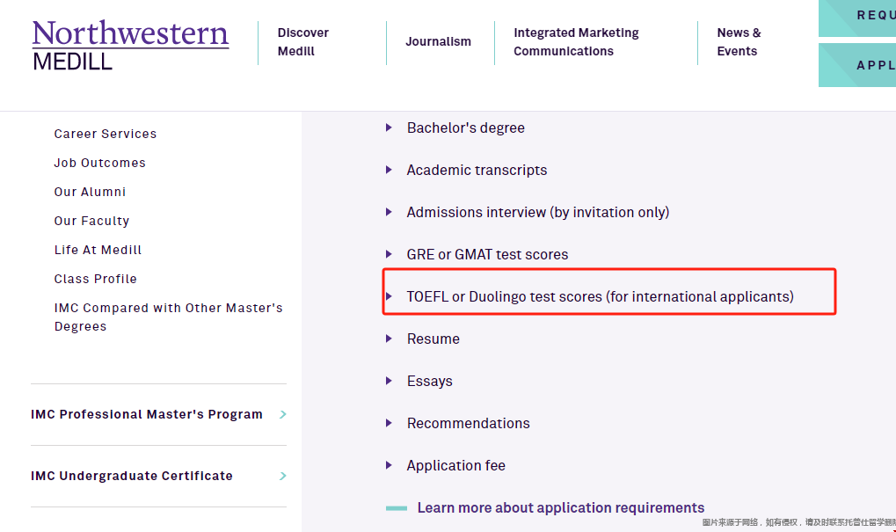Open the Journalism menu
The height and width of the screenshot is (532, 896).
[438, 41]
